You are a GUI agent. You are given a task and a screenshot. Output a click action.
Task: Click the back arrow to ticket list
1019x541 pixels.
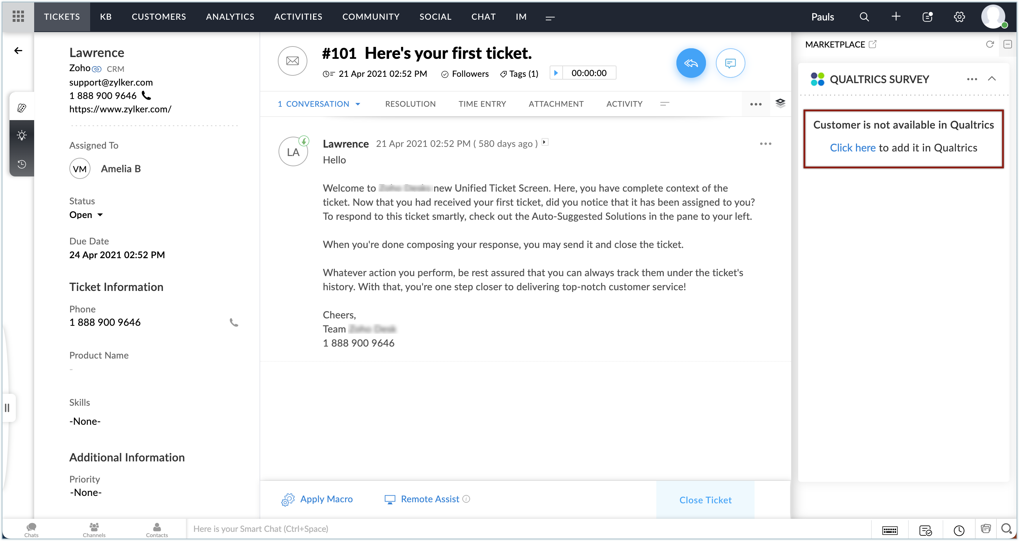point(18,51)
